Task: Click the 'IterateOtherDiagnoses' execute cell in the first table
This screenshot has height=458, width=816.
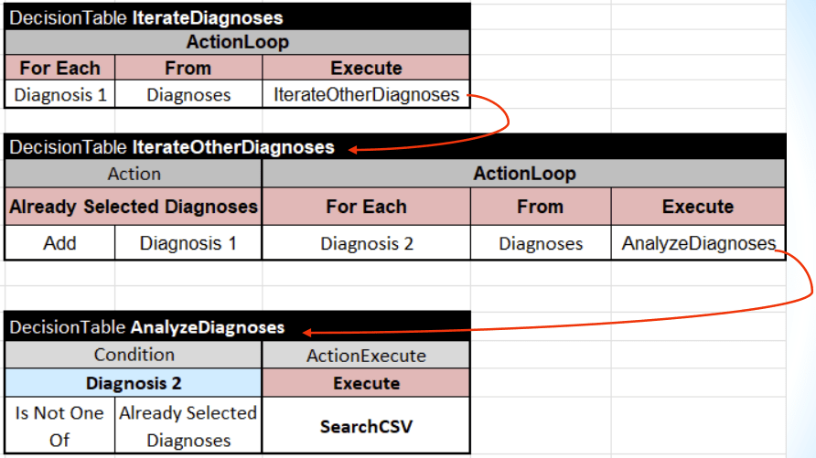Action: pyautogui.click(x=366, y=94)
